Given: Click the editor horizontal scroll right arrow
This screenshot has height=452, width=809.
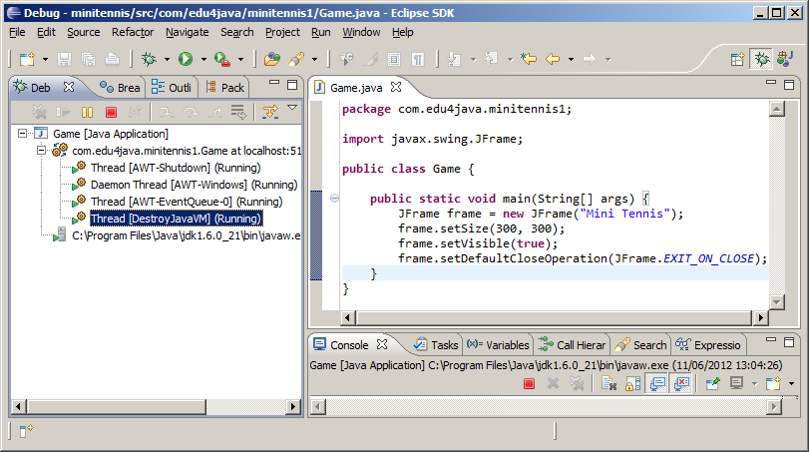Looking at the screenshot, I should (760, 318).
